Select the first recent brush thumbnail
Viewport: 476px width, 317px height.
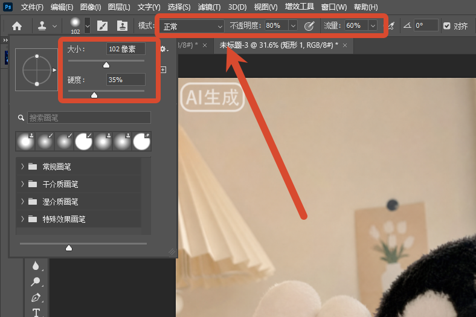point(25,141)
